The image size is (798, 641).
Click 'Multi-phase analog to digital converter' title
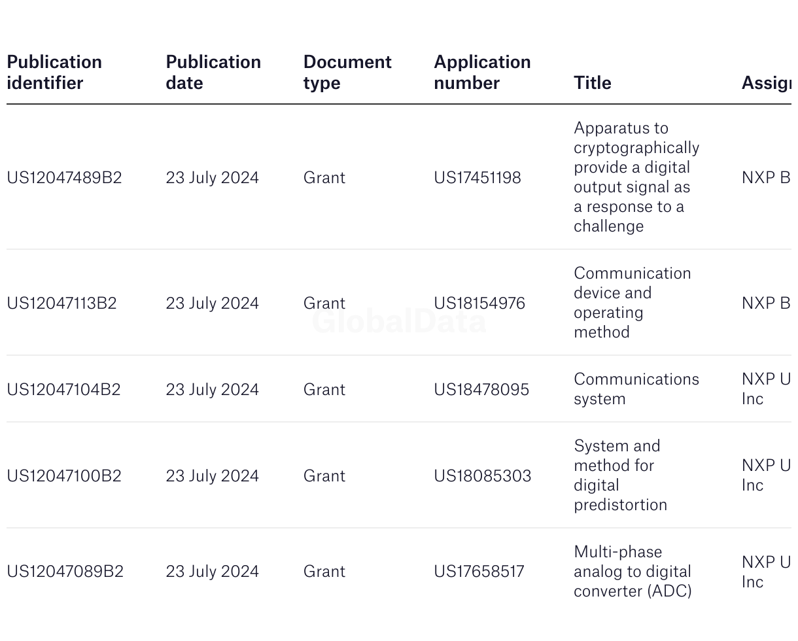pos(632,571)
